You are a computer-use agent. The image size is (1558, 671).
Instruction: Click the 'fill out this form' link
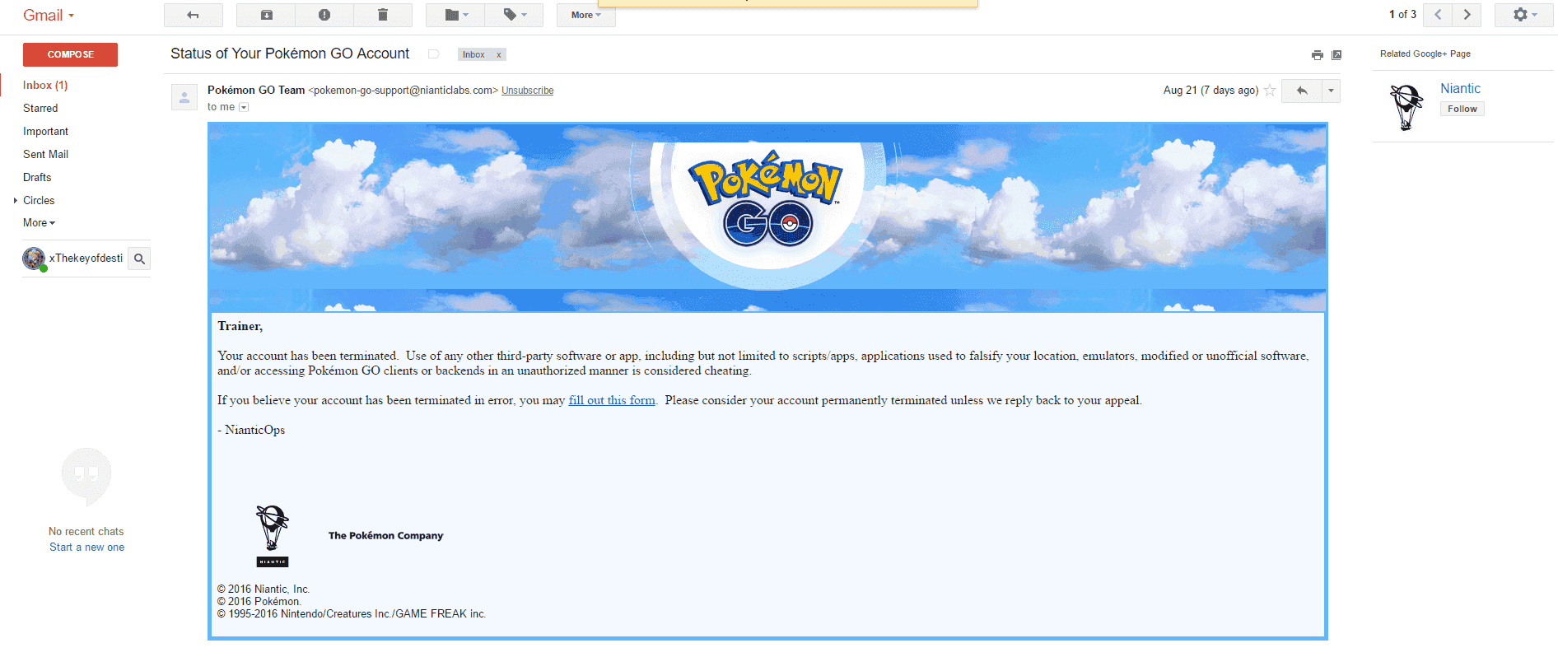point(612,400)
